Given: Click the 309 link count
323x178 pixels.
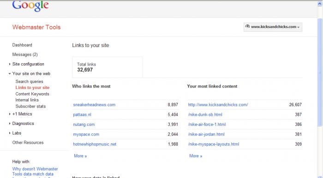Looking at the screenshot, I should click(298, 144).
